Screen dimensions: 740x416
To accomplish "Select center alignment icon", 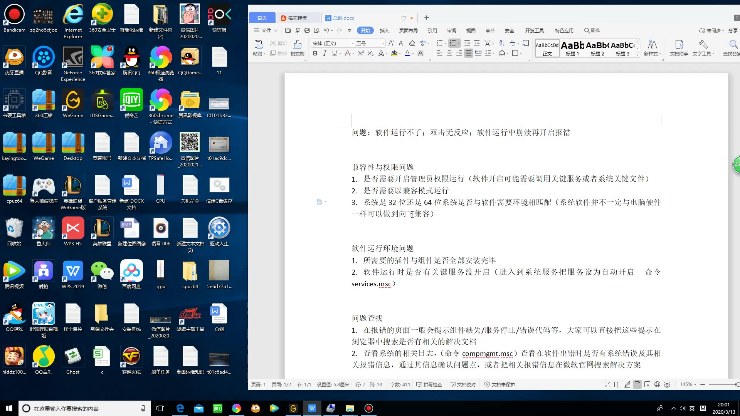I will point(449,54).
